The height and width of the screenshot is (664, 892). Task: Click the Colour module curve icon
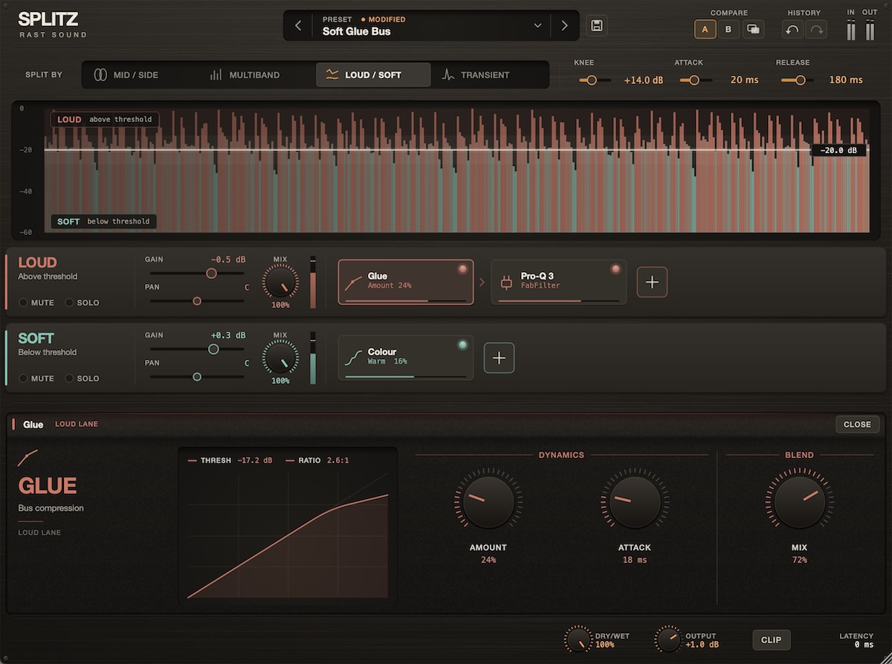tap(354, 358)
